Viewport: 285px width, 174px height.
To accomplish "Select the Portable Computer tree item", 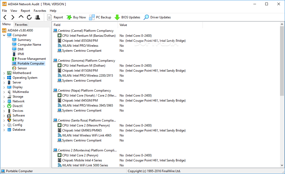I will click(x=31, y=64).
